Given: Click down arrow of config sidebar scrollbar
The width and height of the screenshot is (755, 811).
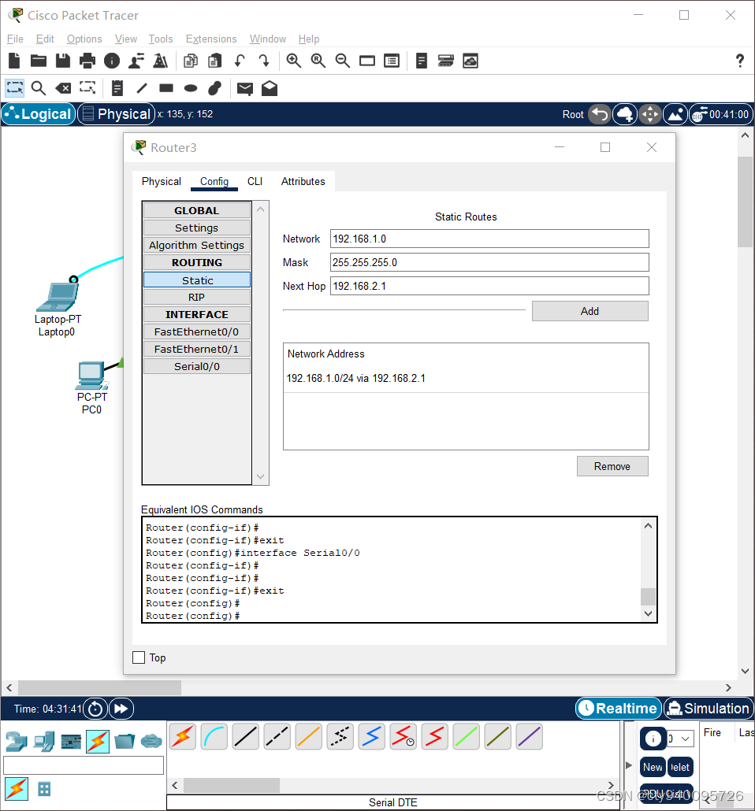Looking at the screenshot, I should coord(261,476).
